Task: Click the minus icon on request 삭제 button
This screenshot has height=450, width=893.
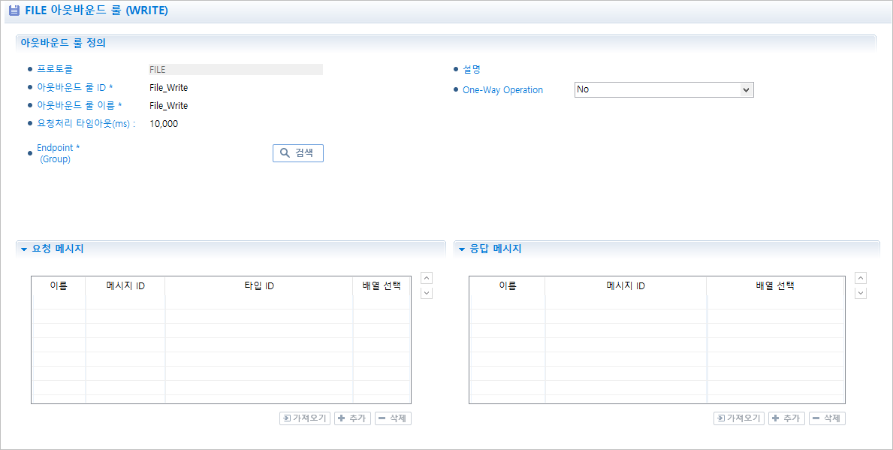Action: [x=382, y=418]
